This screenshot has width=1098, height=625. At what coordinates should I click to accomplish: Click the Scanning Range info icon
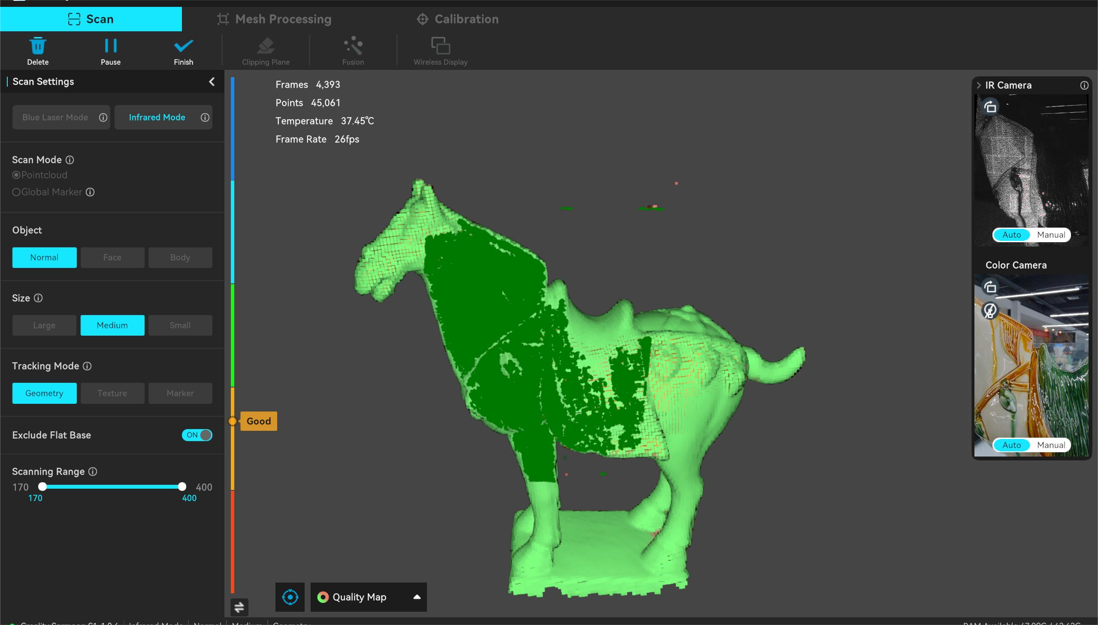[x=93, y=472]
